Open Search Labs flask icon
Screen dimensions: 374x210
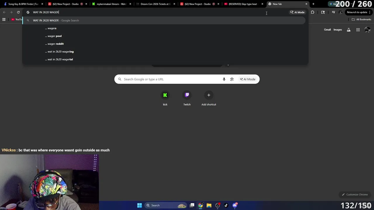click(x=349, y=30)
